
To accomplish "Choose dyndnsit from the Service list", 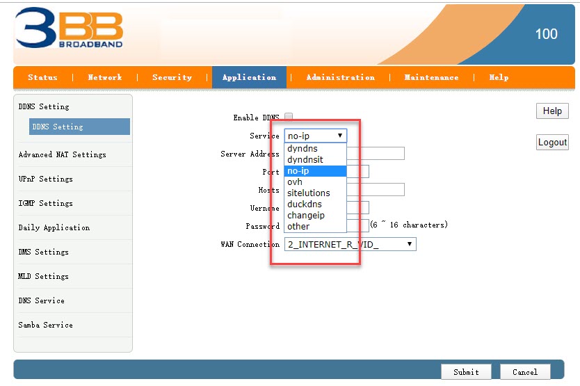I will pyautogui.click(x=315, y=159).
